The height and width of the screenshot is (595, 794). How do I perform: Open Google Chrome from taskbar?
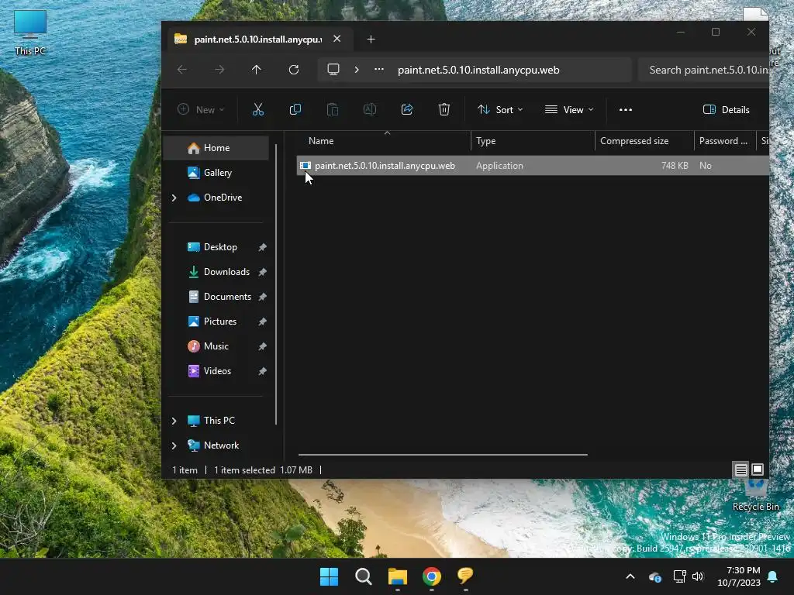[432, 576]
